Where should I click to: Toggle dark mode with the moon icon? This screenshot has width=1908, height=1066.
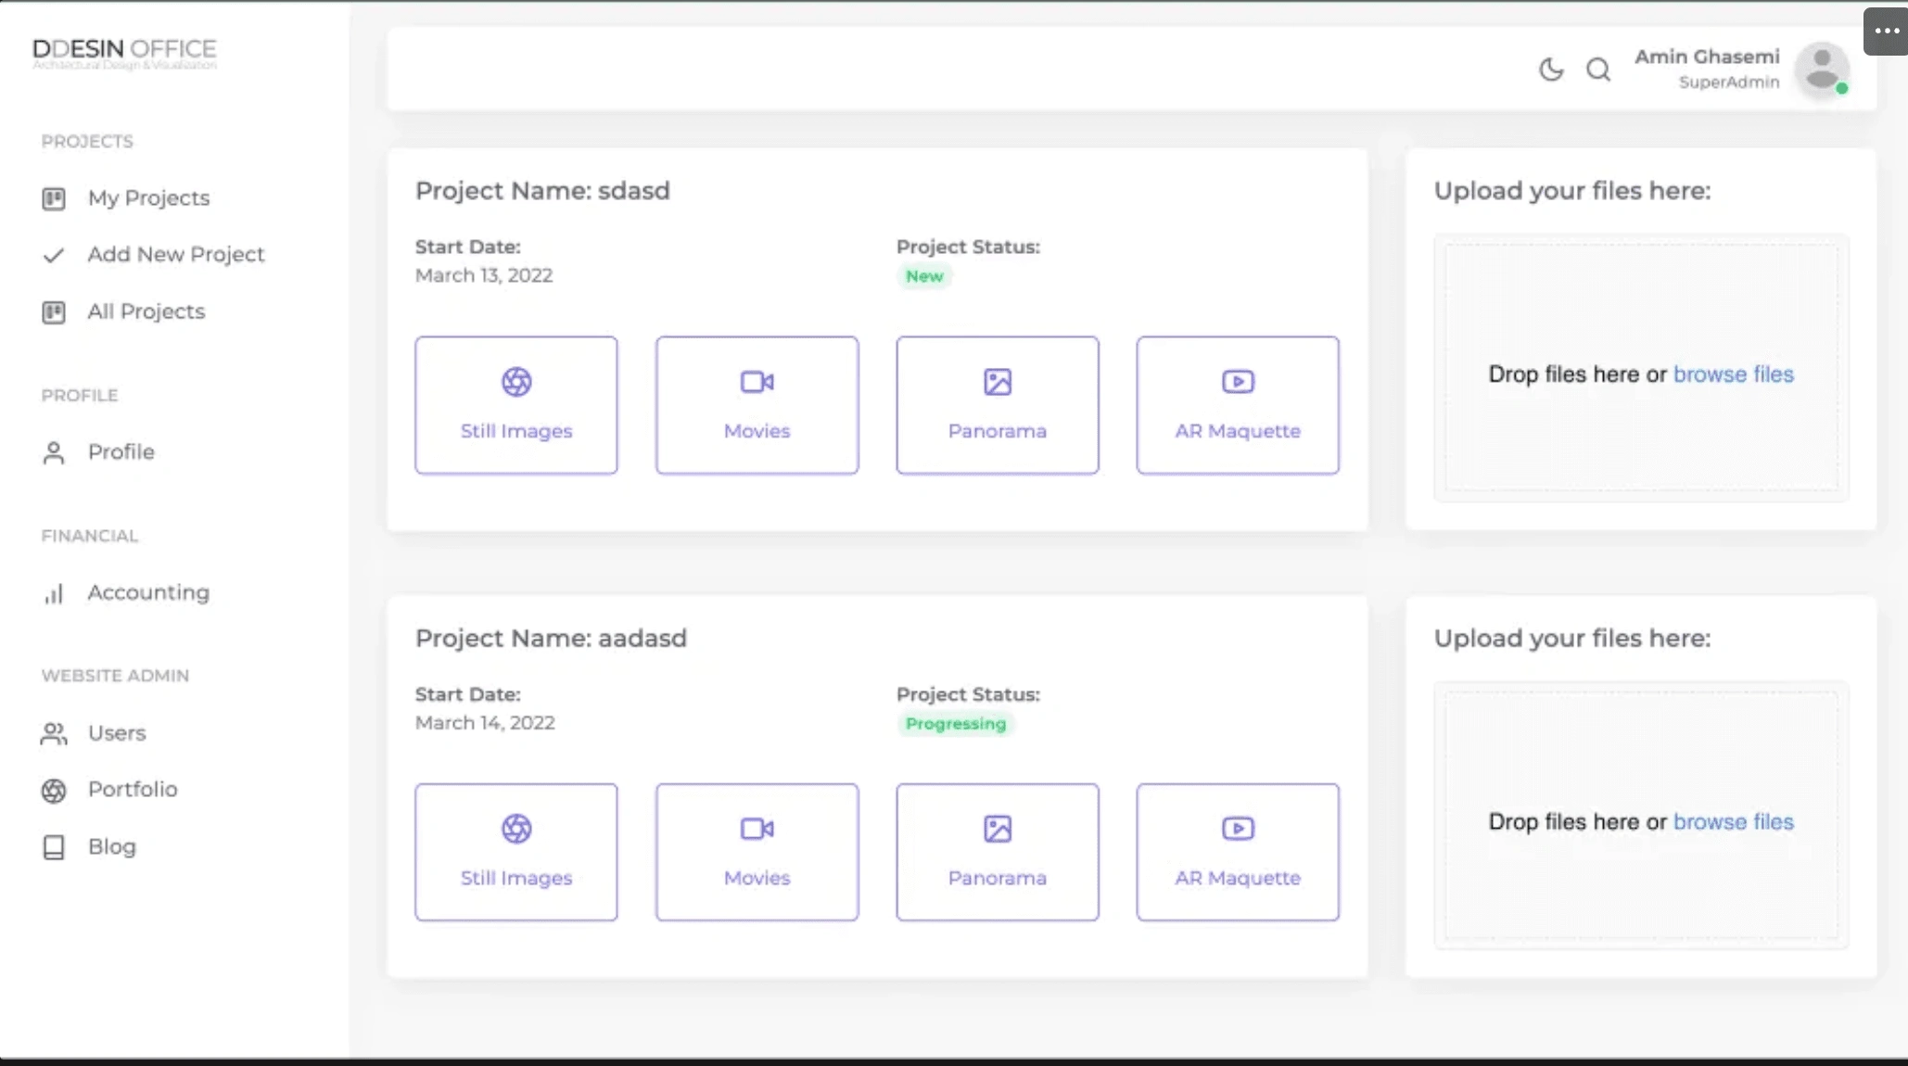(1551, 70)
